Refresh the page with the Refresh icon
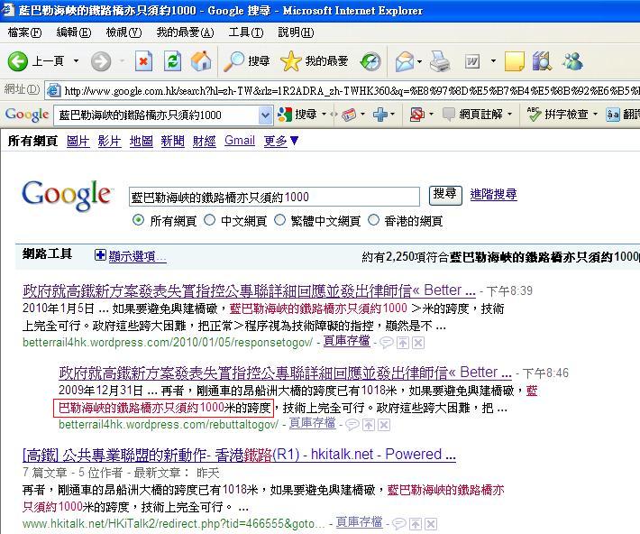The width and height of the screenshot is (640, 534). tap(172, 61)
